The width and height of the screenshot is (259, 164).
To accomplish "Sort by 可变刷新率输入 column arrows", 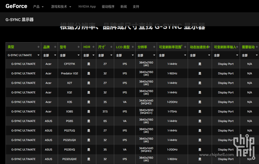I will (237, 47).
